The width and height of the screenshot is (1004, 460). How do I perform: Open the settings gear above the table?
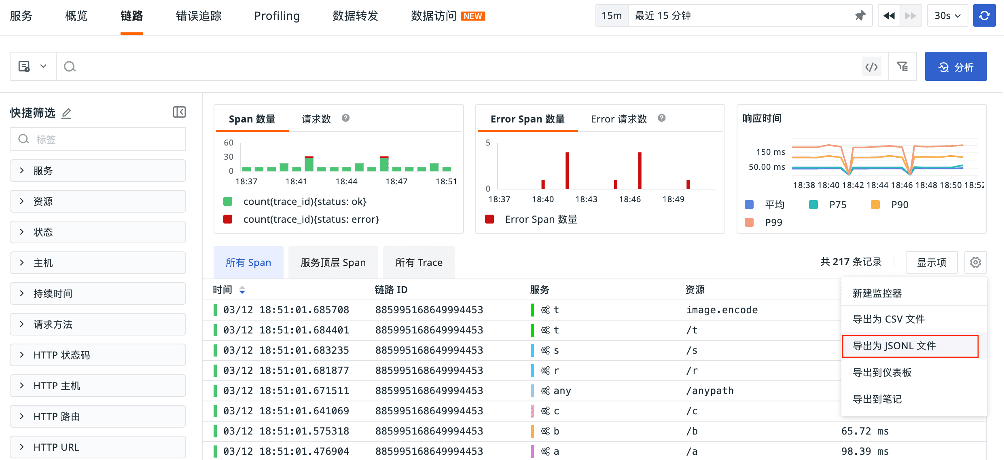coord(975,262)
